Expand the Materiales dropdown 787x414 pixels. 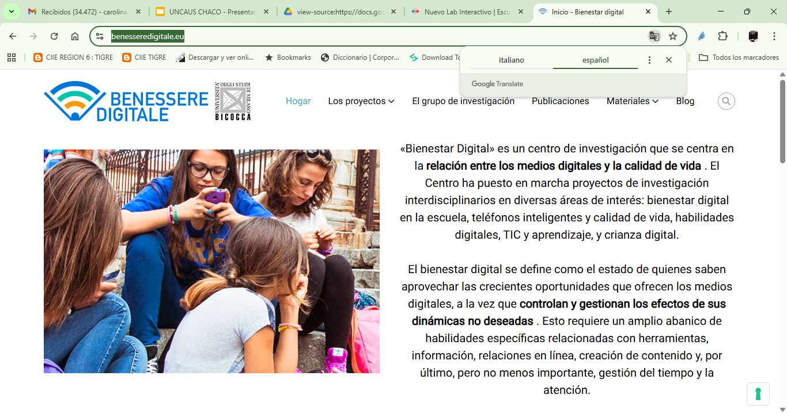click(631, 101)
